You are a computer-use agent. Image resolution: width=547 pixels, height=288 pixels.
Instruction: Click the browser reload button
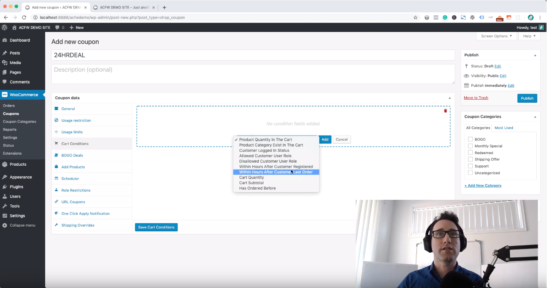[x=24, y=17]
